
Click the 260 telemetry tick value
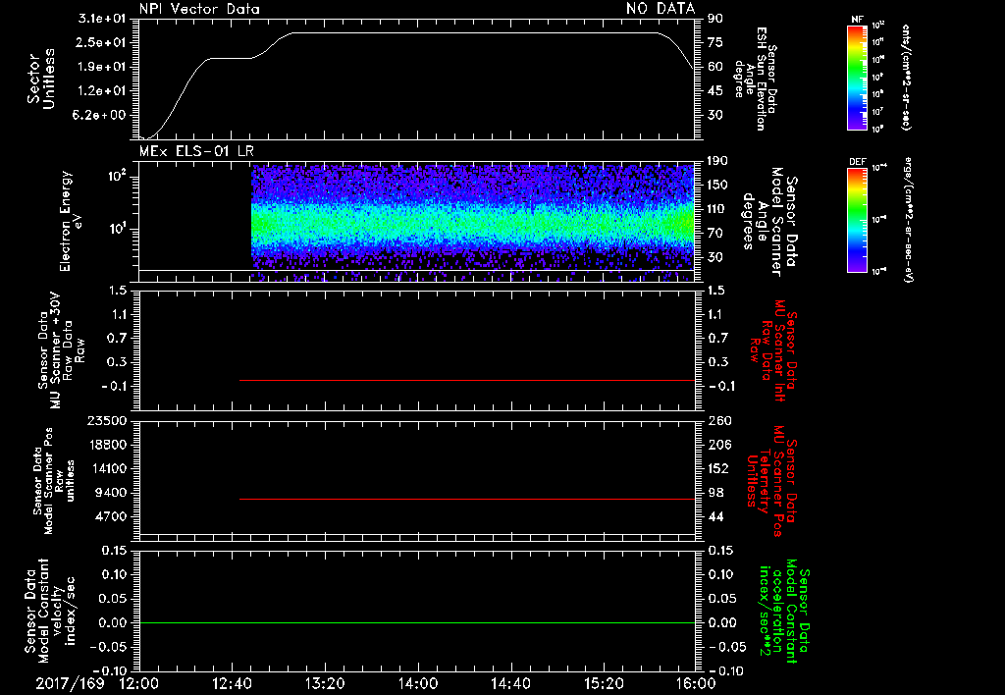pyautogui.click(x=719, y=420)
